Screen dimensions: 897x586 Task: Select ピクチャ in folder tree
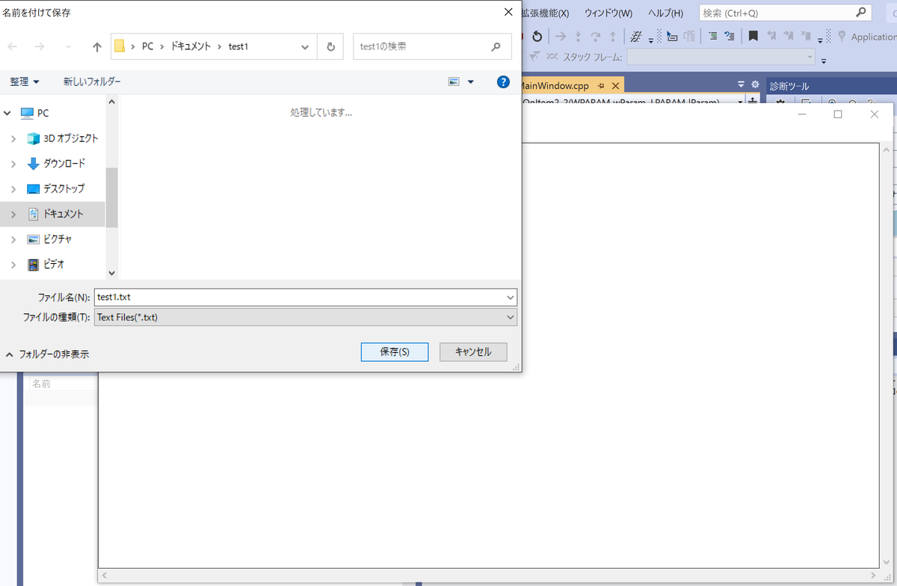coord(58,239)
